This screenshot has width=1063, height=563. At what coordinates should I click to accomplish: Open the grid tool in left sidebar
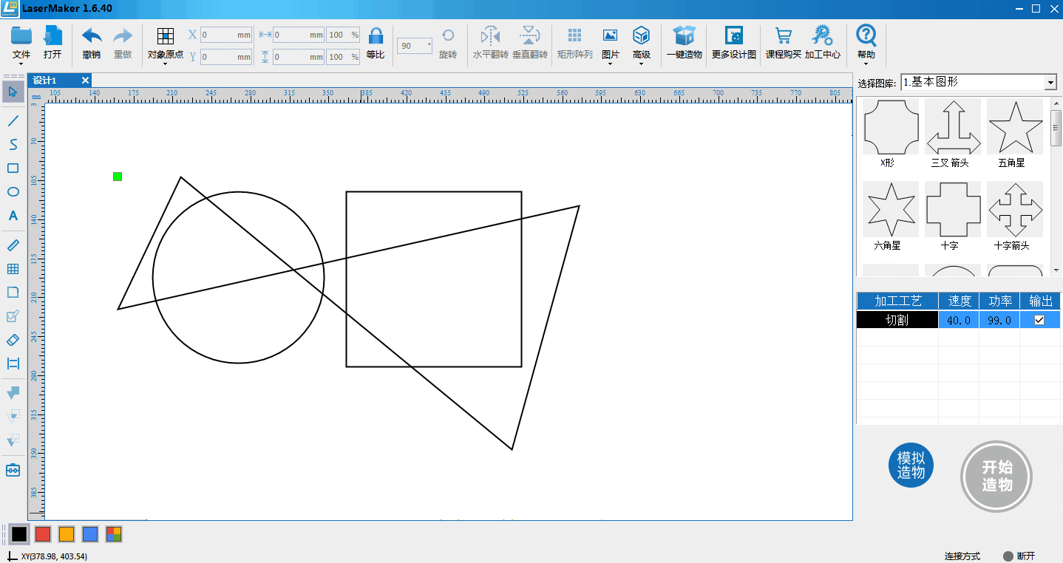point(13,269)
